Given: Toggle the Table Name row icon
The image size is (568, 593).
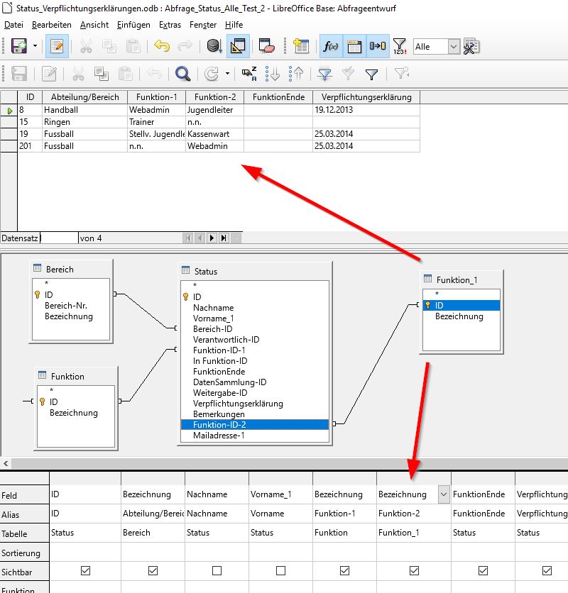Looking at the screenshot, I should 354,46.
